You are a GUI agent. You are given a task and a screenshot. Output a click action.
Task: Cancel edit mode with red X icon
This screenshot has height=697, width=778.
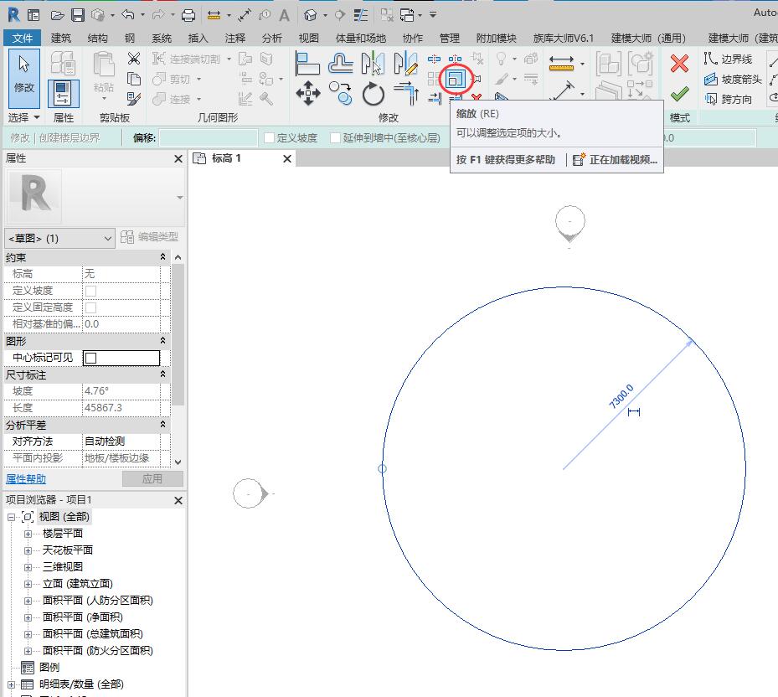click(679, 64)
